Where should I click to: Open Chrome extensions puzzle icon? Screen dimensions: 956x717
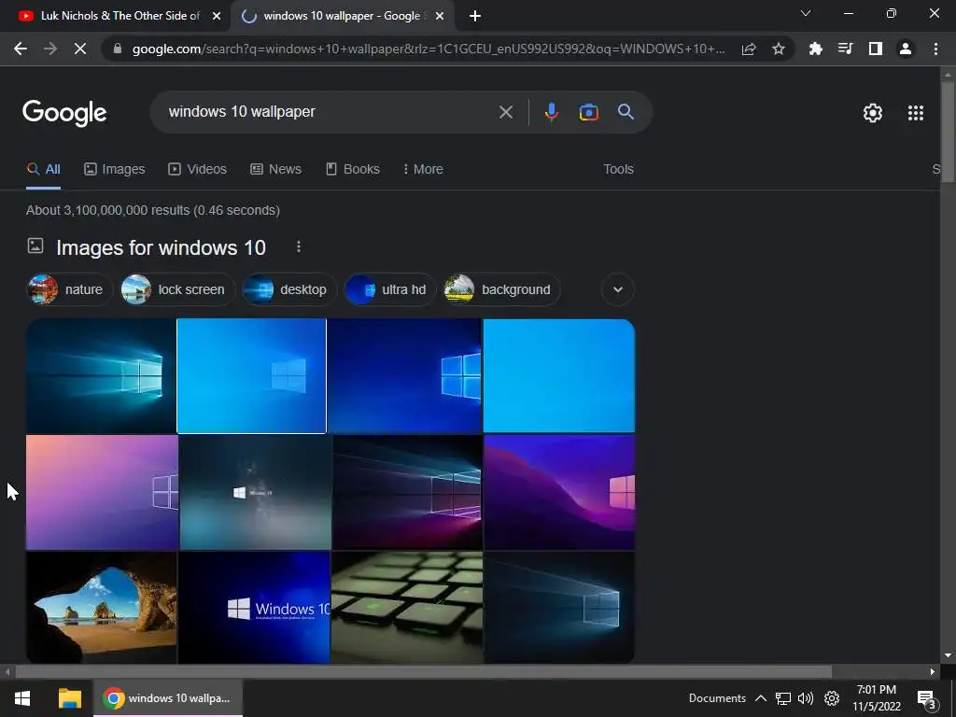[815, 49]
